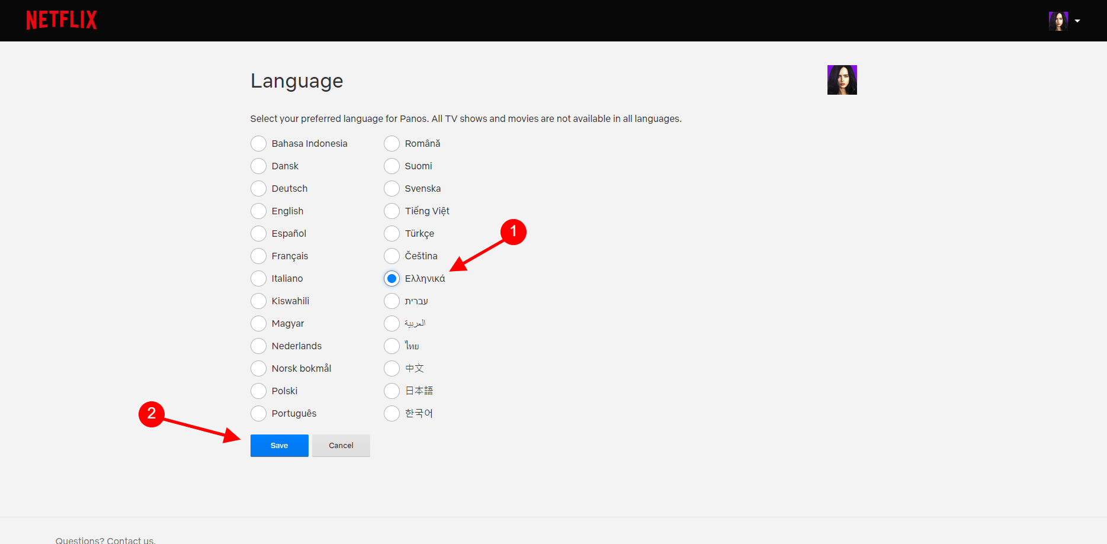Open the account dropdown arrow
This screenshot has width=1107, height=544.
(x=1077, y=21)
